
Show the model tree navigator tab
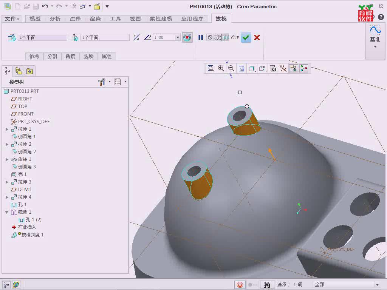(x=7, y=71)
